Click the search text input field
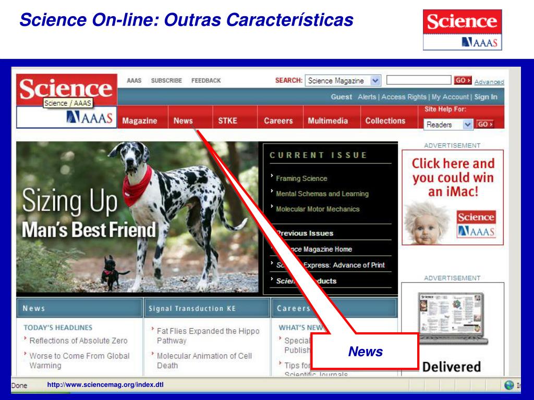Screen dimensions: 534x400 [419, 80]
